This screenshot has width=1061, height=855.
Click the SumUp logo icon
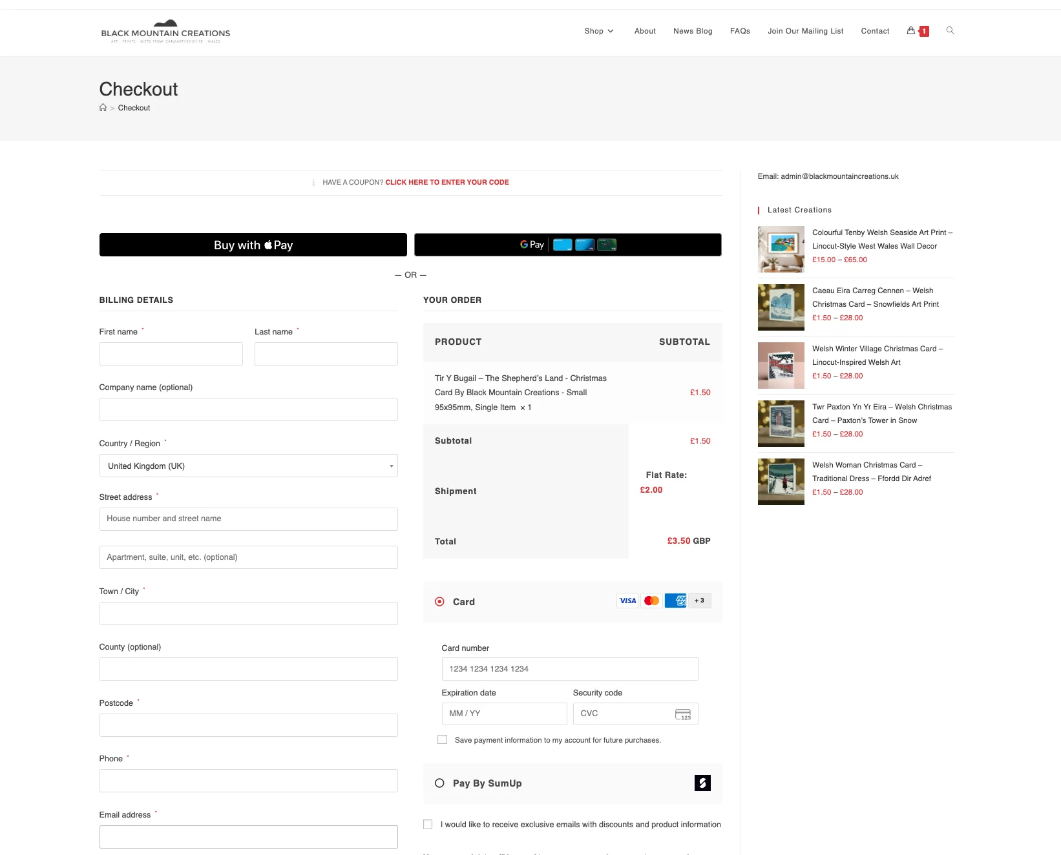(x=702, y=783)
